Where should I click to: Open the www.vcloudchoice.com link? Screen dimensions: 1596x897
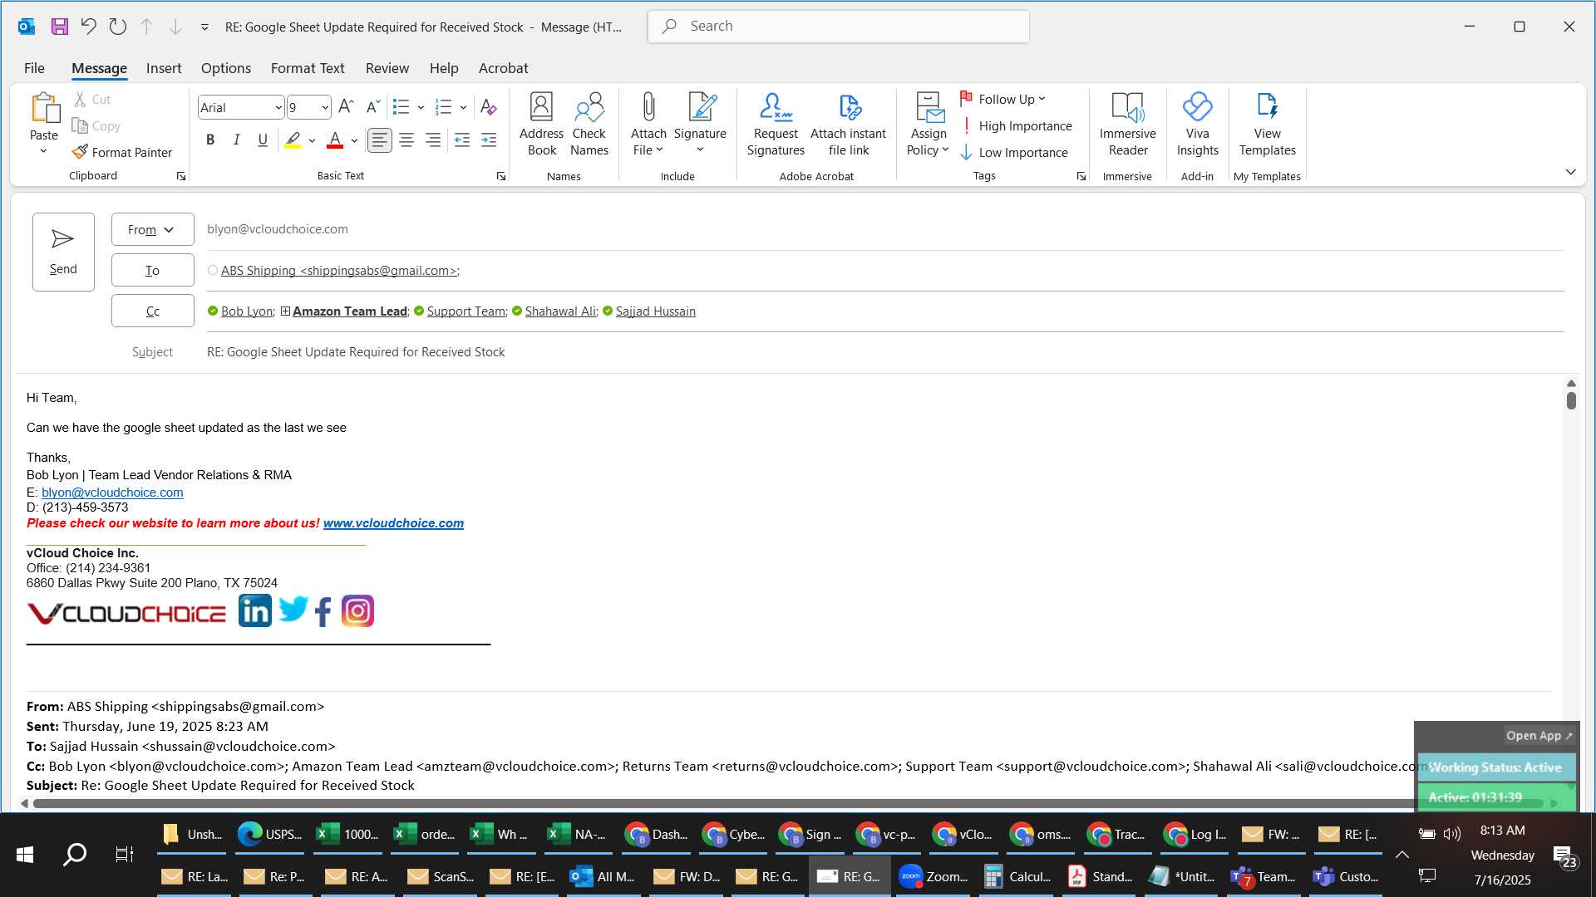(x=393, y=522)
